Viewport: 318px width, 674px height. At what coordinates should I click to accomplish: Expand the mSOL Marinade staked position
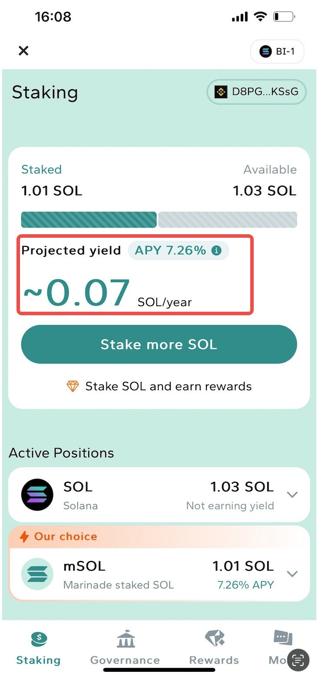pyautogui.click(x=292, y=574)
